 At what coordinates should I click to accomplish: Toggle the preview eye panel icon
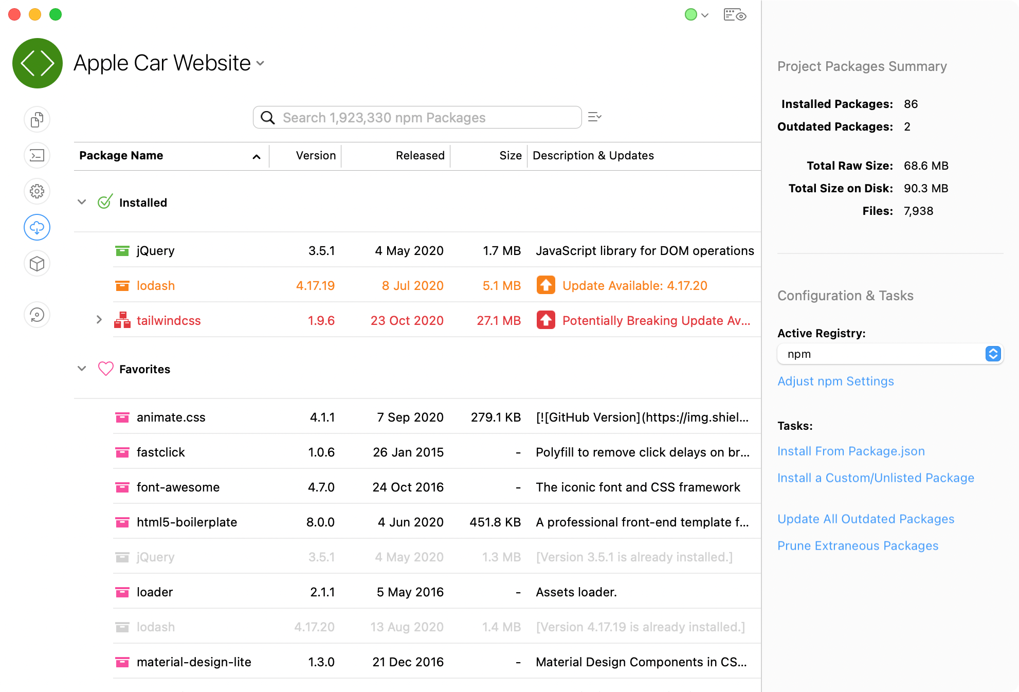point(735,15)
